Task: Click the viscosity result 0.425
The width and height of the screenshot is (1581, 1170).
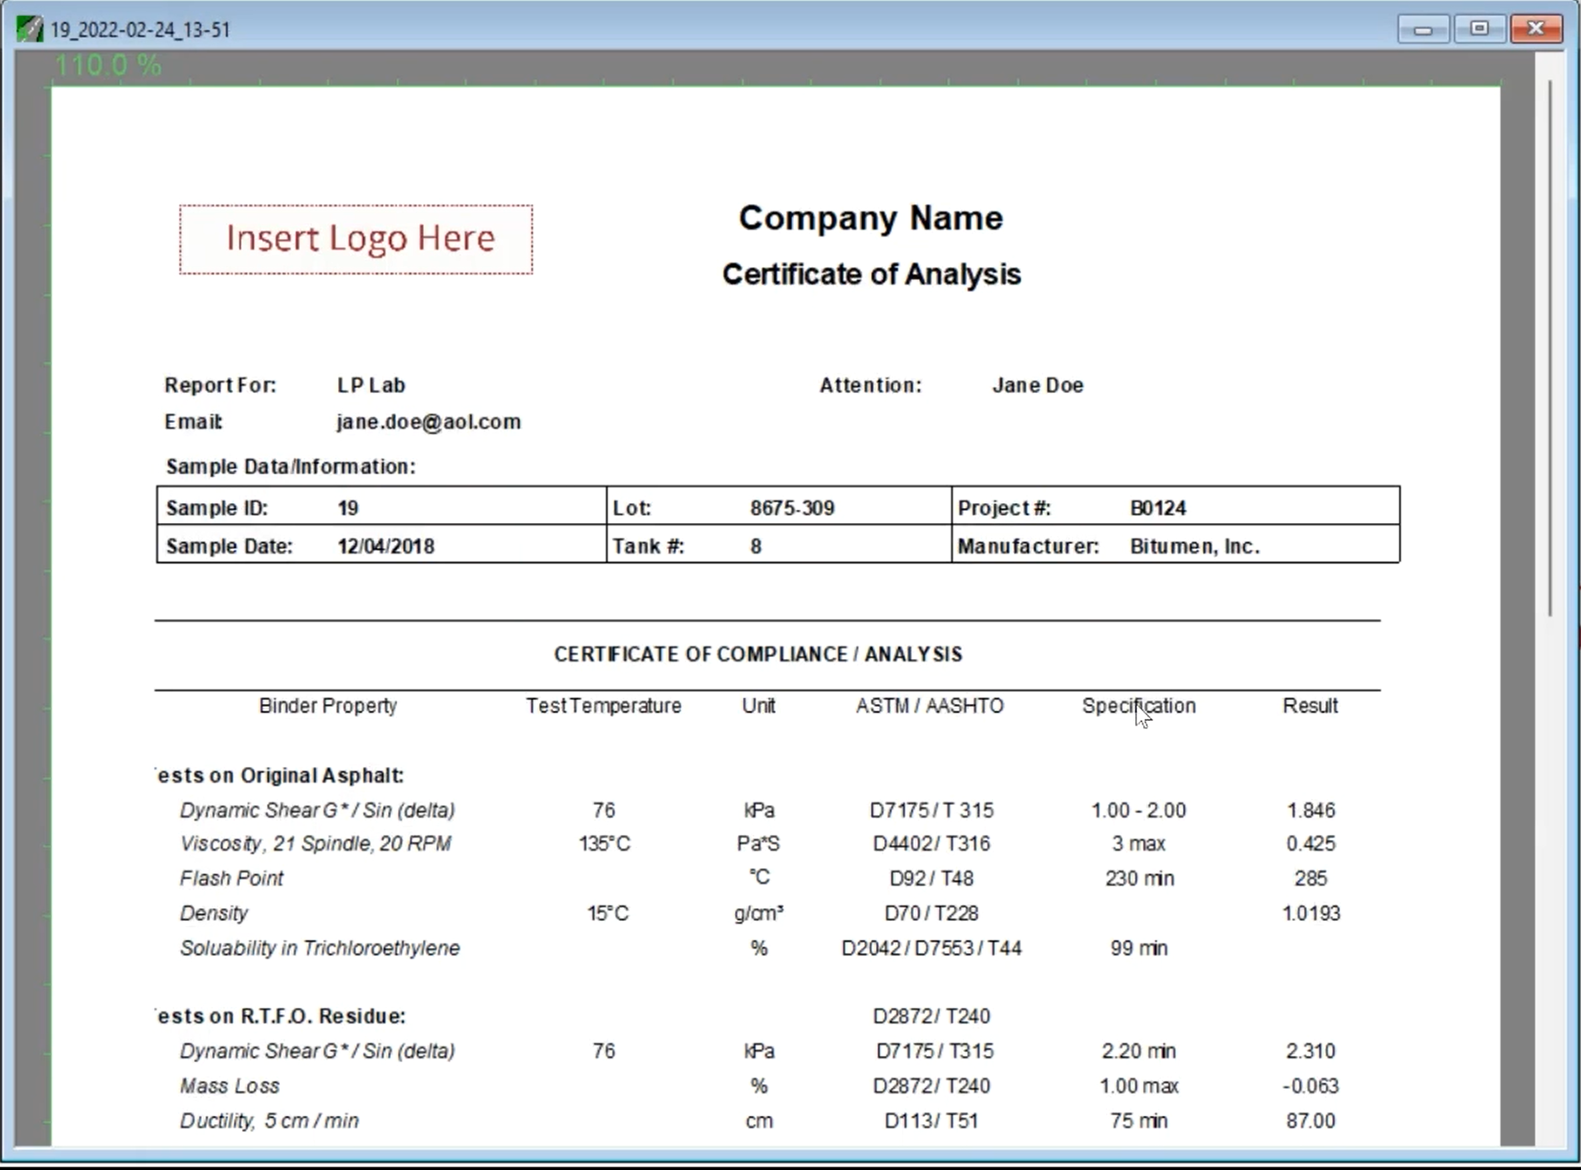Action: (1311, 844)
